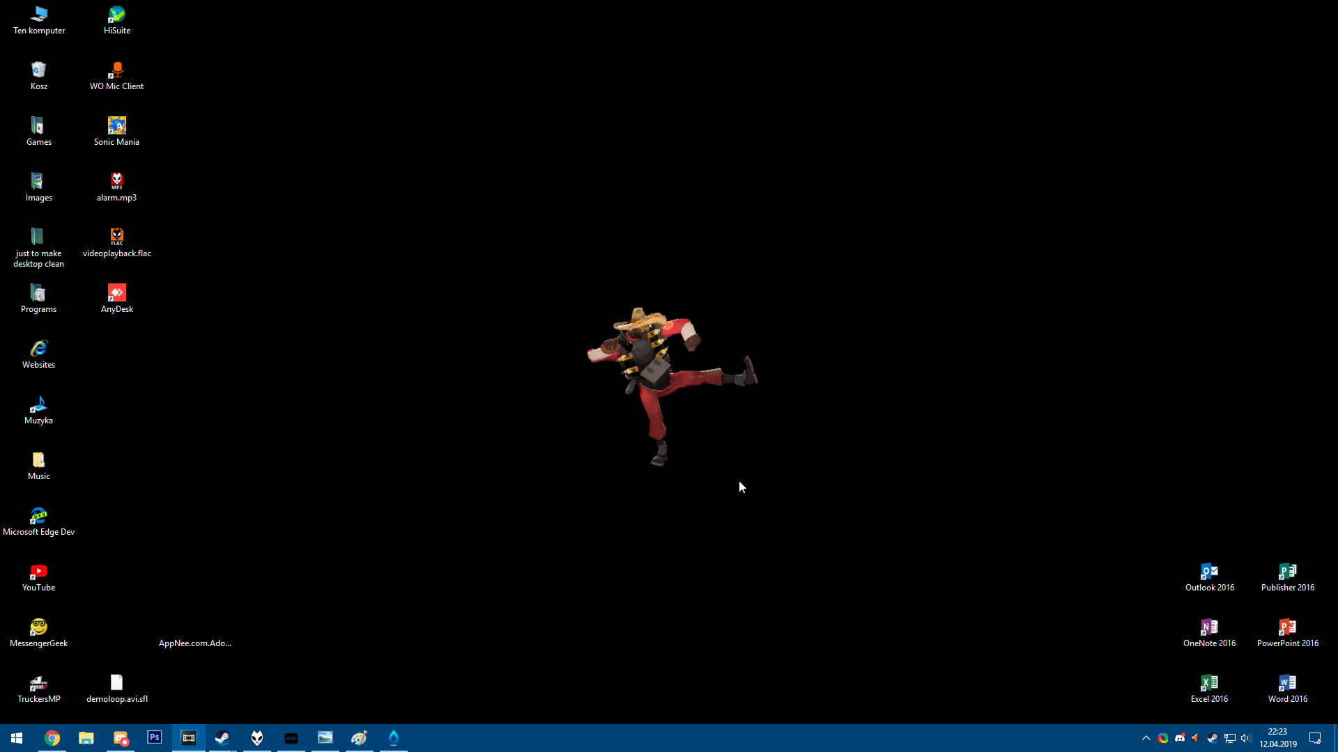The image size is (1338, 752).
Task: Click the colorful swirl tray icon
Action: (x=1163, y=738)
